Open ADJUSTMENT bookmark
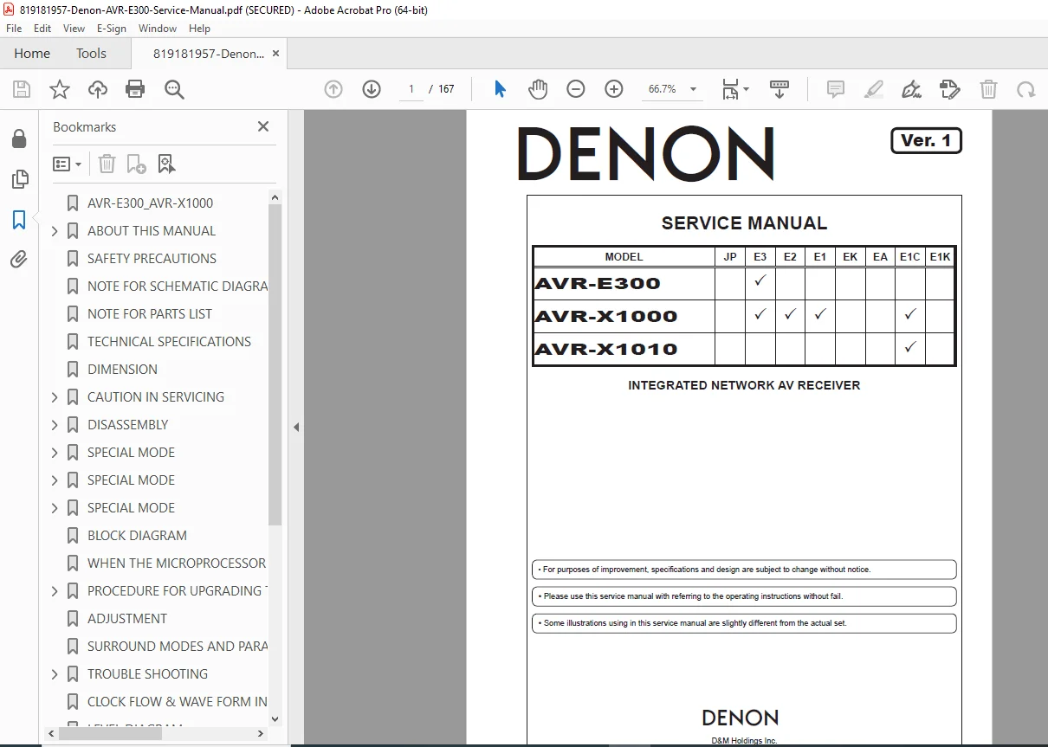 pos(127,619)
